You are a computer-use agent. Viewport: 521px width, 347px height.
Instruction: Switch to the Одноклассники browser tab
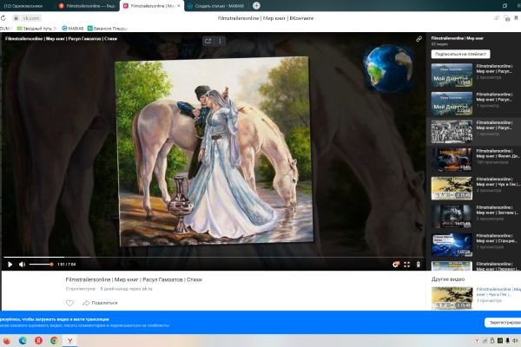23,6
